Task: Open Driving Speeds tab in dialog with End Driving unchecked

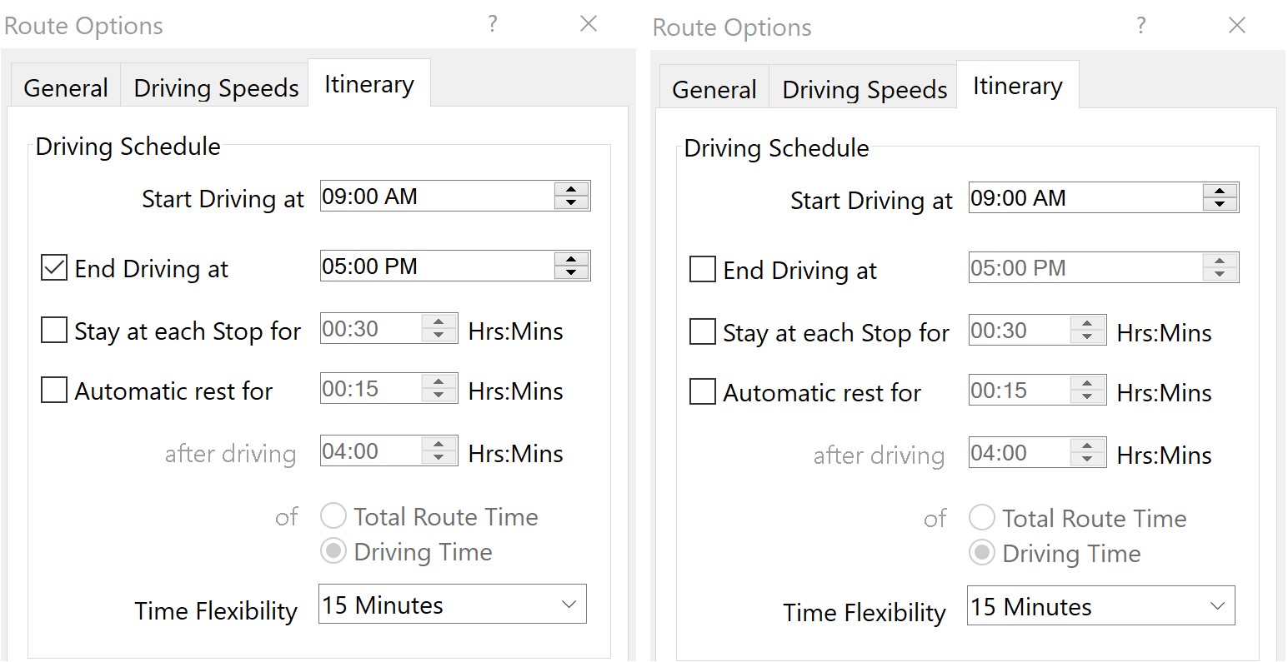Action: click(x=865, y=89)
